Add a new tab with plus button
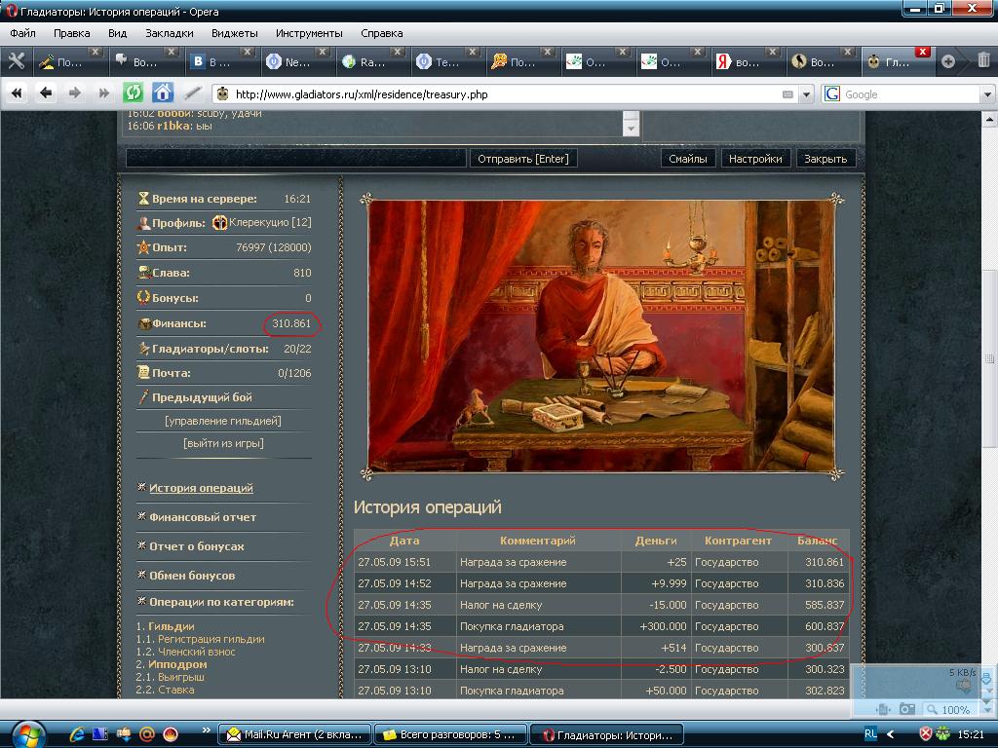998x748 pixels. pos(947,61)
